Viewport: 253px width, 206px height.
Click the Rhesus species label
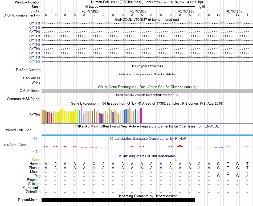35,168
